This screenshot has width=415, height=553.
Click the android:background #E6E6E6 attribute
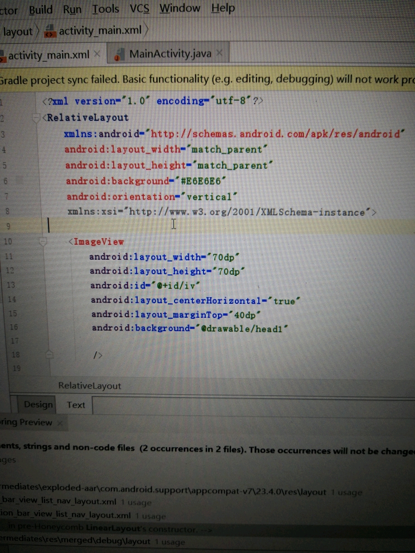tap(146, 181)
